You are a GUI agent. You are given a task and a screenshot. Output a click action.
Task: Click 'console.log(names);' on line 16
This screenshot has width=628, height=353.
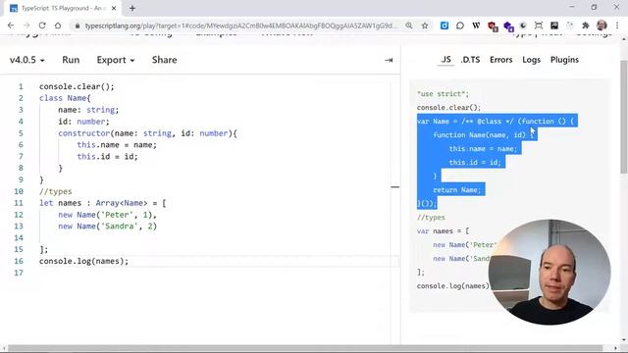pos(83,261)
